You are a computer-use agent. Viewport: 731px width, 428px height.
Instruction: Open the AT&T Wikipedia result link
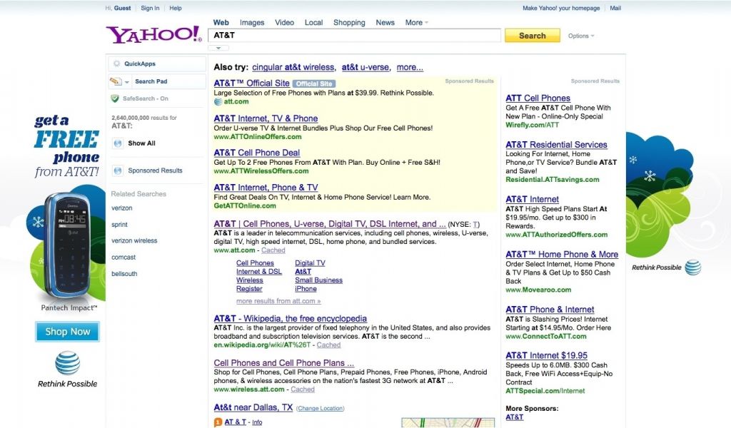[x=290, y=319]
